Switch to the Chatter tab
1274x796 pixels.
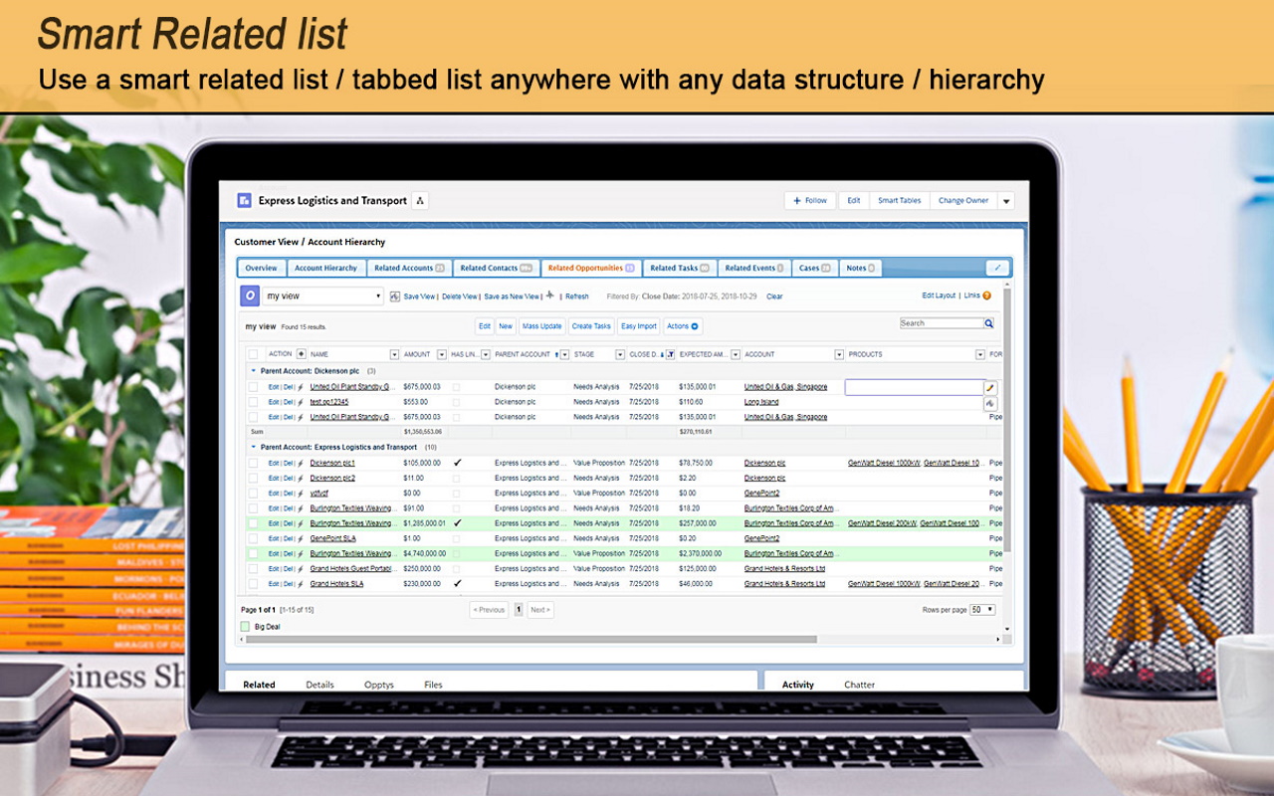click(859, 685)
